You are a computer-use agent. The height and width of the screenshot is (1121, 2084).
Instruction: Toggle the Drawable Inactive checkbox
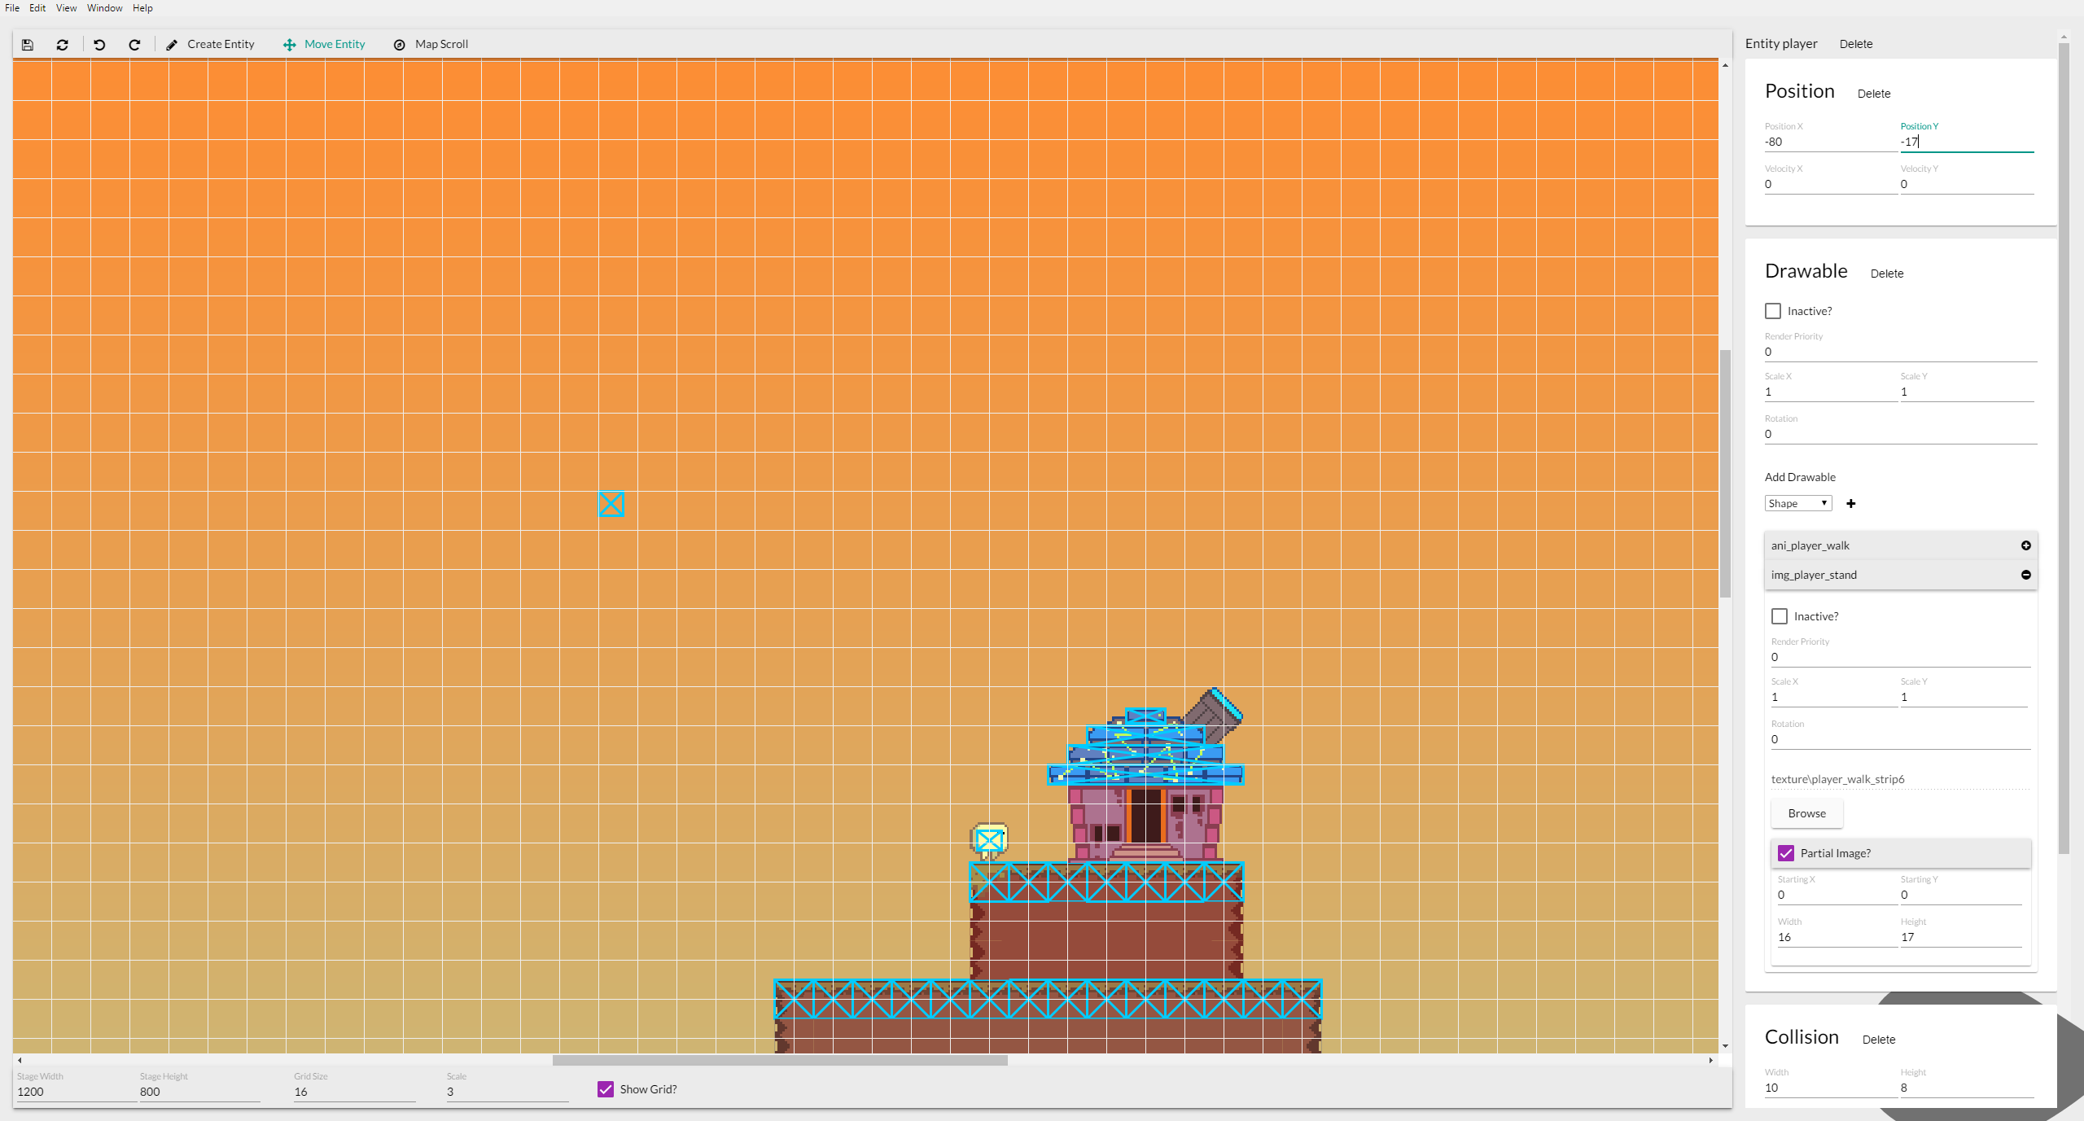pyautogui.click(x=1773, y=311)
